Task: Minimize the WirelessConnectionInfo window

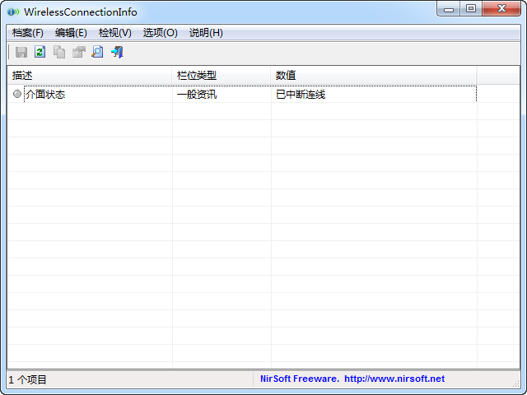Action: point(449,9)
